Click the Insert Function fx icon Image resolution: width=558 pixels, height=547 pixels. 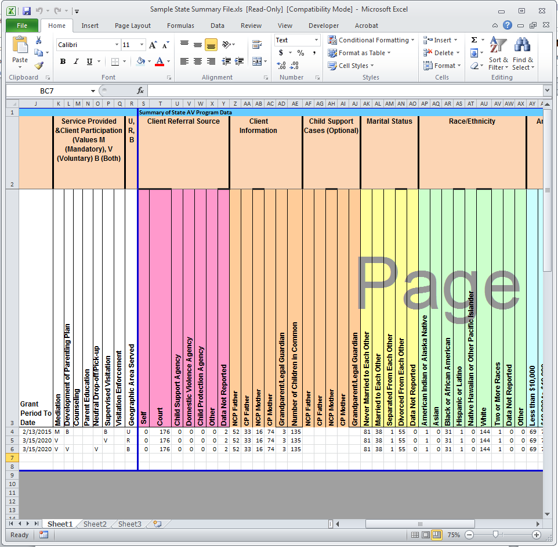click(x=140, y=91)
